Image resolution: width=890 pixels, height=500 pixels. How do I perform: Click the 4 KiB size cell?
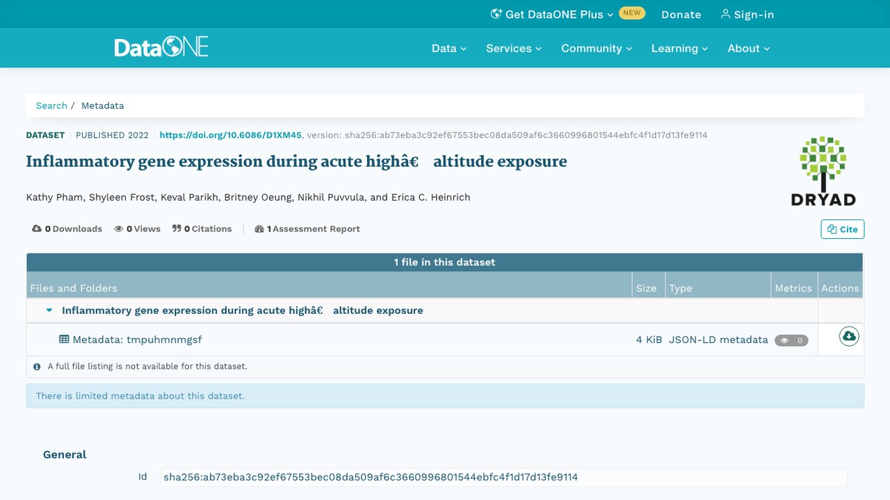(x=649, y=340)
